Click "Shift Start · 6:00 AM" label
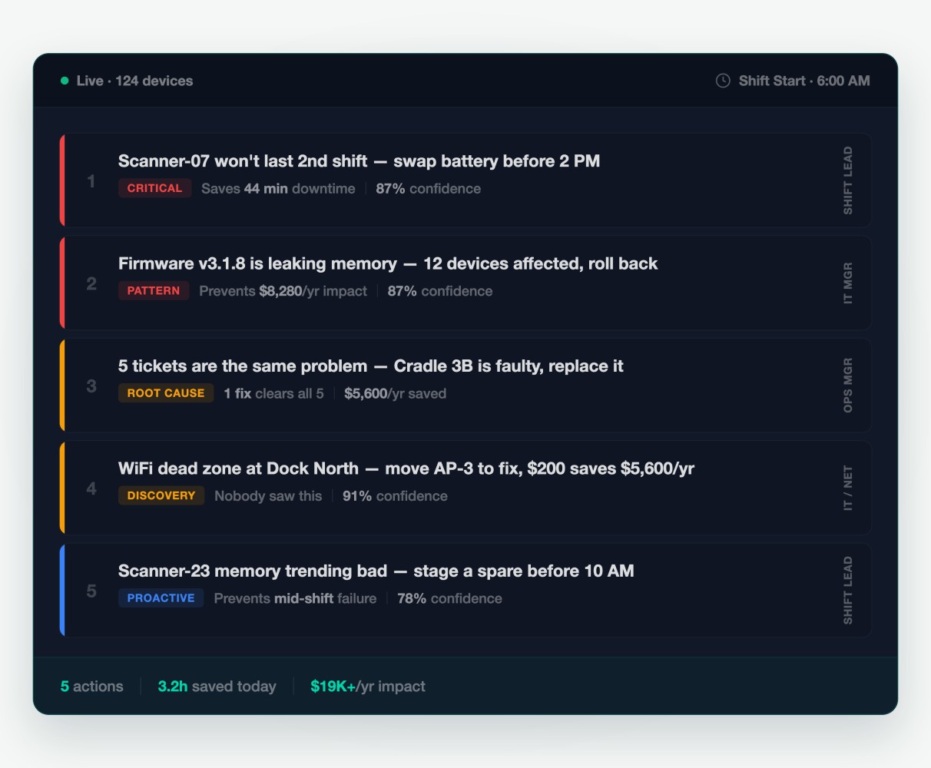 click(x=804, y=81)
